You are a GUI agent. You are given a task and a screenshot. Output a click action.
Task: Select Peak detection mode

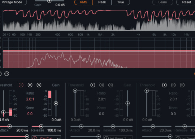coord(102,2)
